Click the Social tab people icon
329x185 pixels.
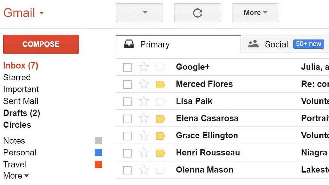[x=253, y=44]
